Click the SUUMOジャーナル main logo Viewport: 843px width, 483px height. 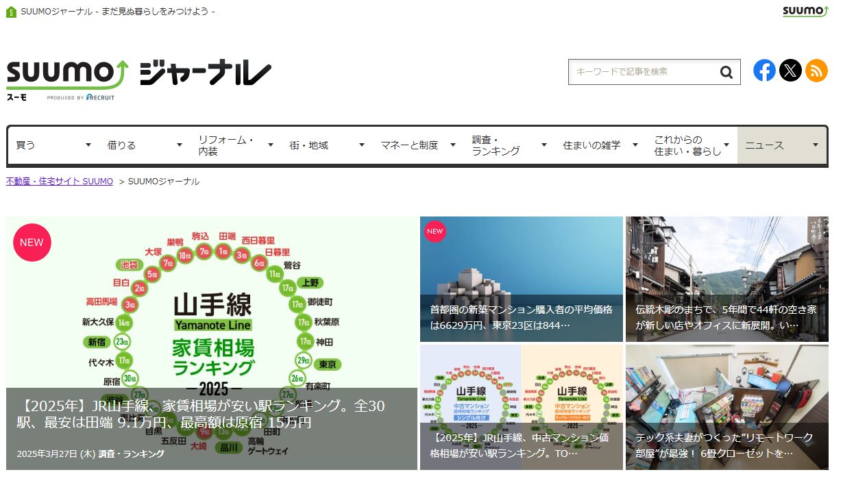[138, 80]
